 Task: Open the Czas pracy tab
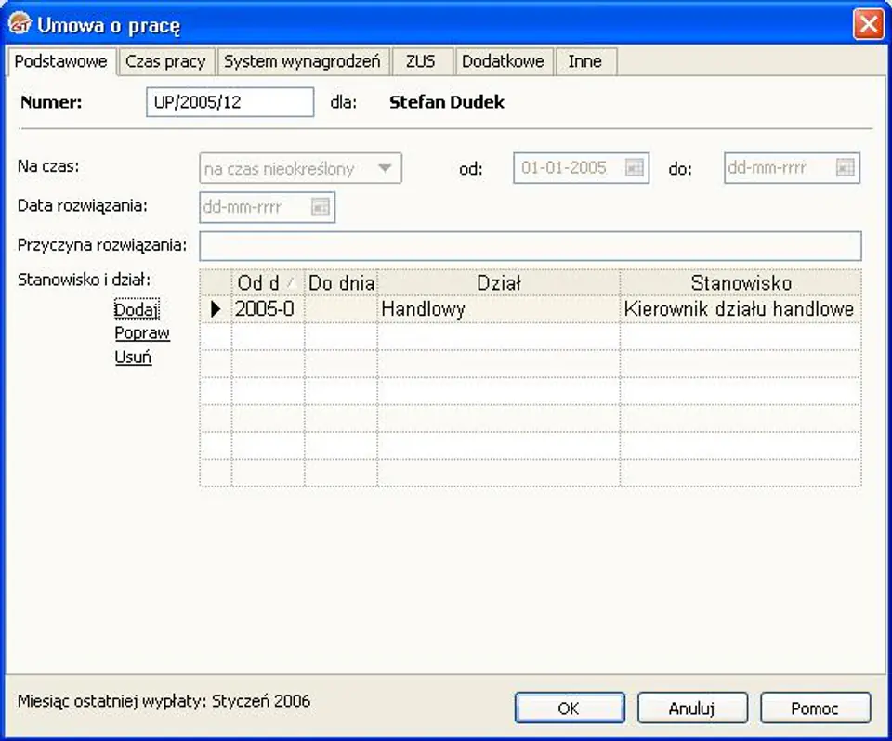point(165,61)
